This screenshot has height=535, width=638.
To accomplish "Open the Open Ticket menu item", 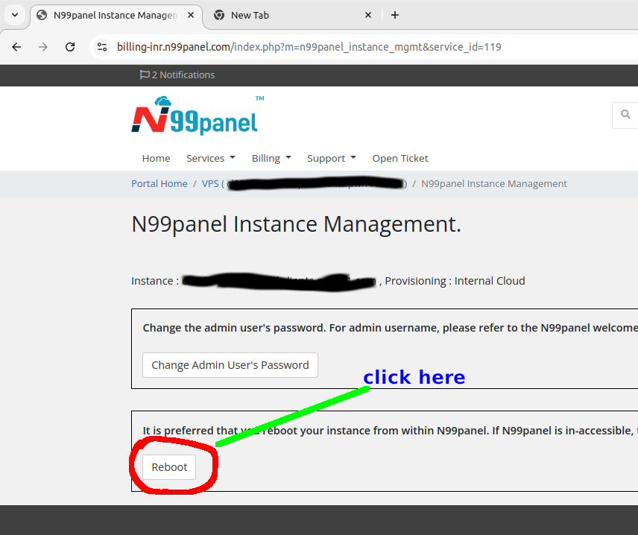I will tap(400, 158).
